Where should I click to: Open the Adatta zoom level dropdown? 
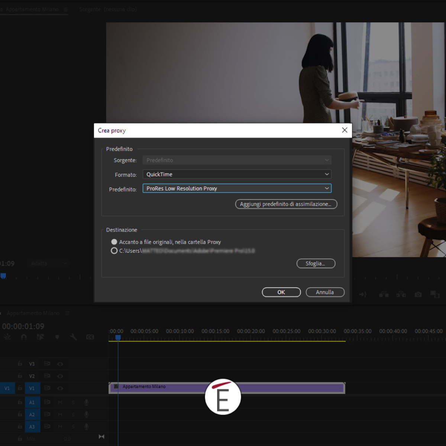48,264
